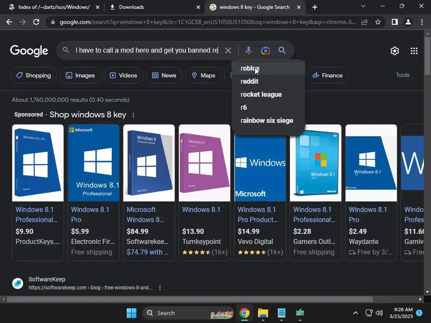Screen dimensions: 431x323
Task: Bookmark this page with the star icon
Action: [378, 22]
